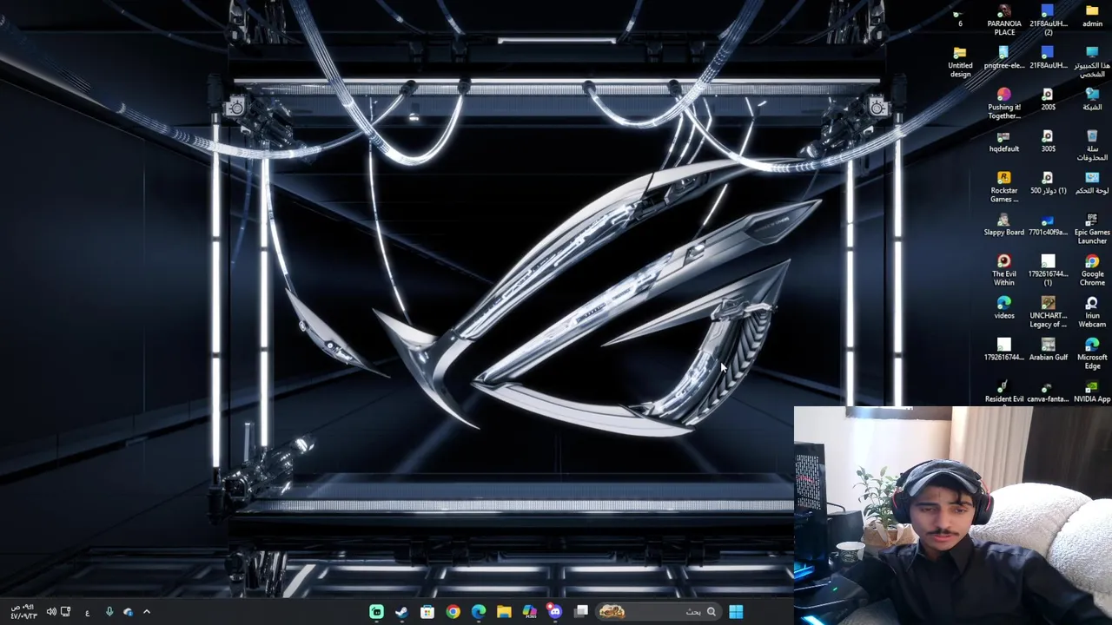Open the This PC desktop icon
Image resolution: width=1112 pixels, height=625 pixels.
(x=1092, y=62)
